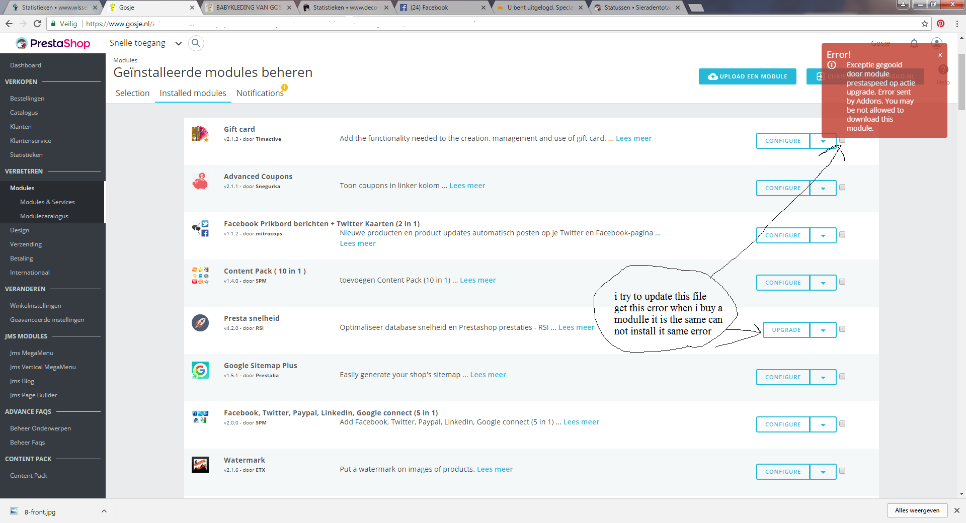
Task: Expand the Google Sitemap Plus dropdown arrow
Action: pyautogui.click(x=823, y=377)
